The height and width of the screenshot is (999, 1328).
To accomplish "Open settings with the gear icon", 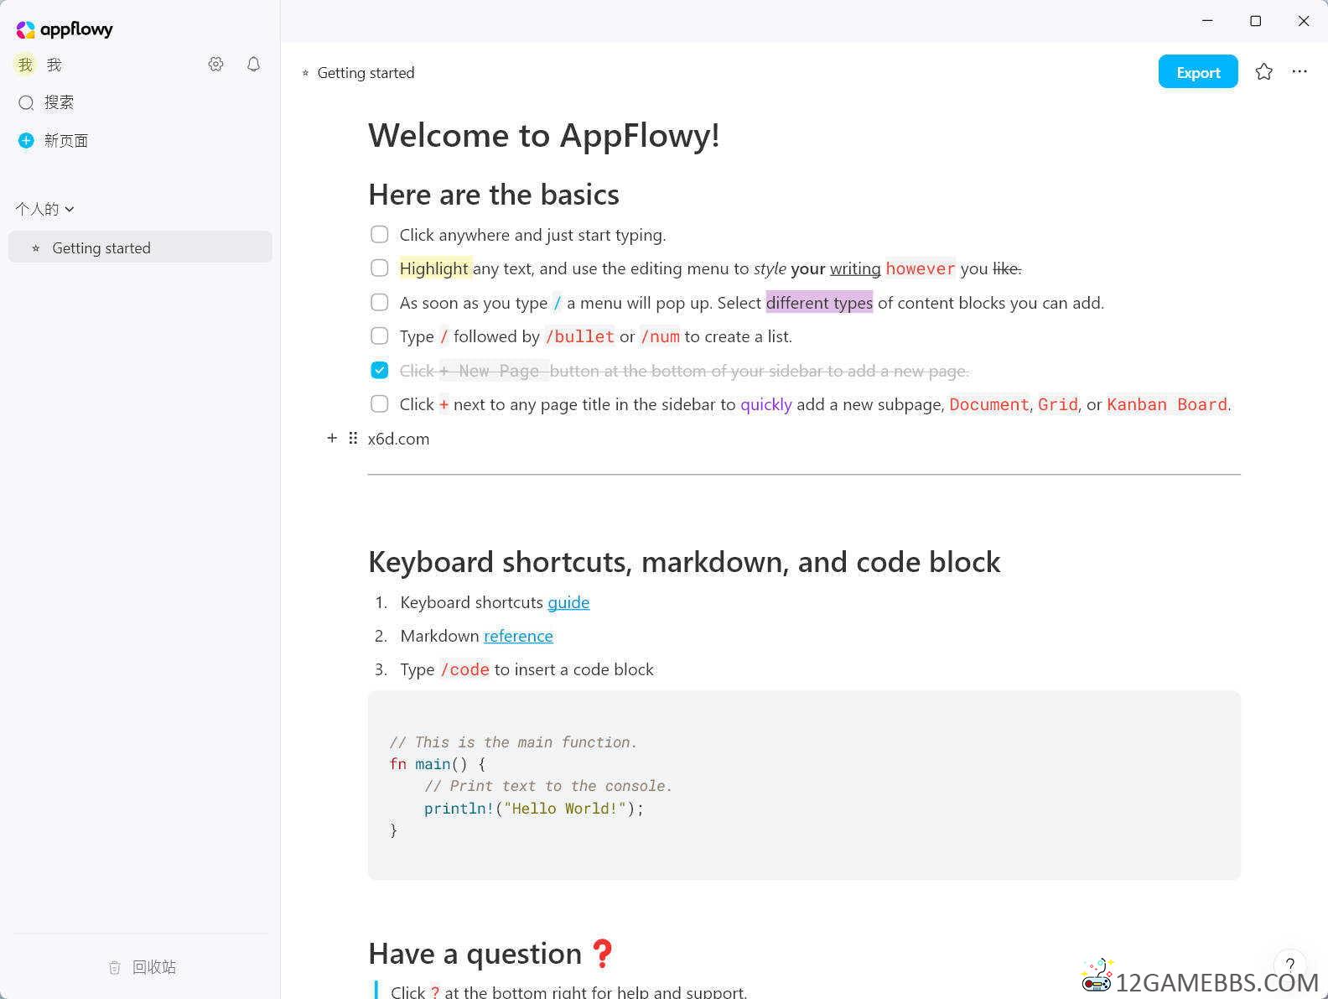I will tap(215, 64).
